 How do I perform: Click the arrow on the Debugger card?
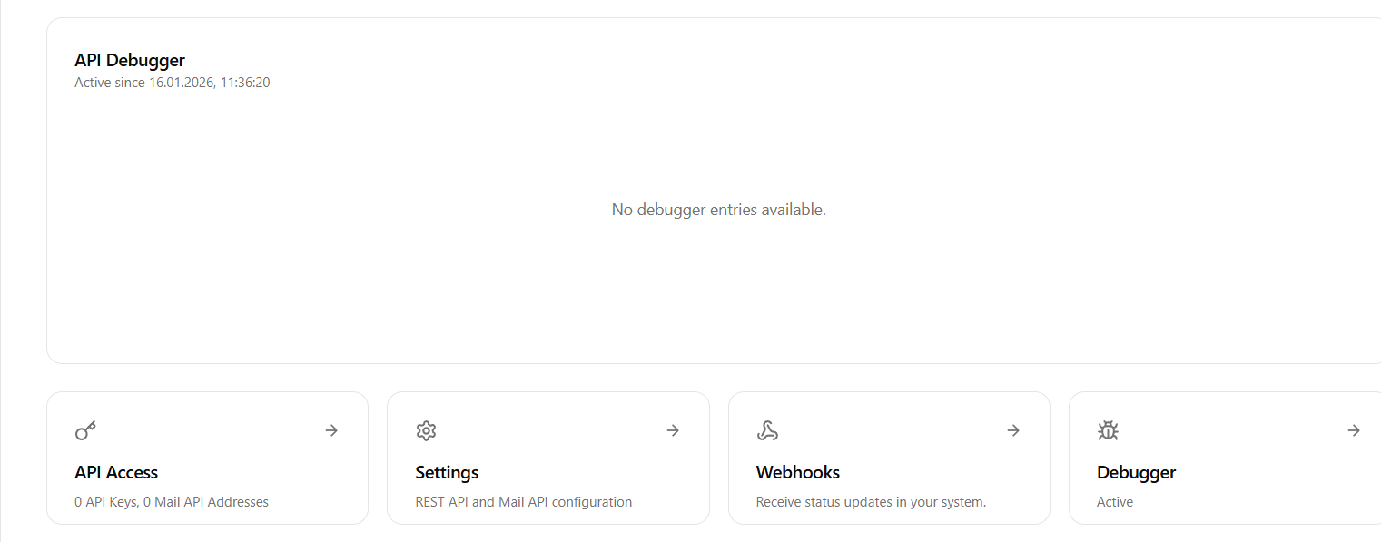(1354, 430)
